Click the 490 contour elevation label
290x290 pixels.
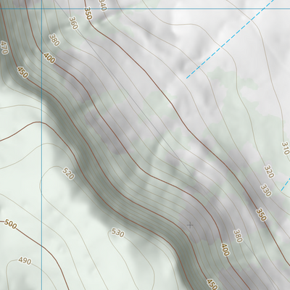coord(25,261)
